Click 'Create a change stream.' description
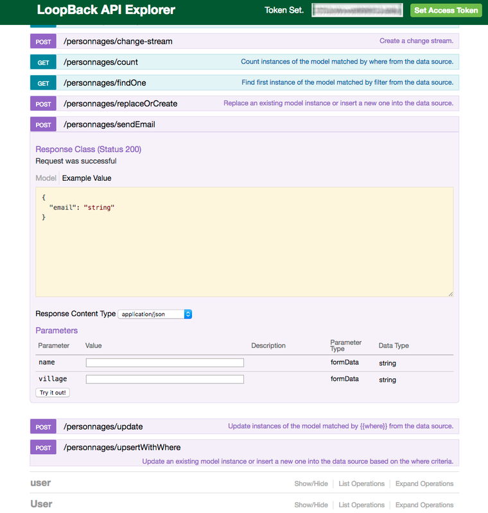488x513 pixels. (x=416, y=41)
